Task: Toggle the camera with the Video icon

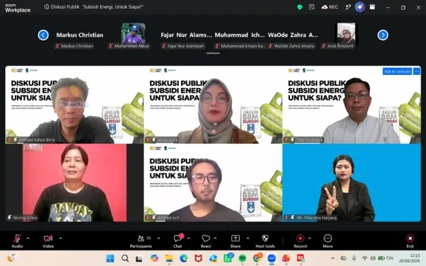Action: pyautogui.click(x=48, y=241)
